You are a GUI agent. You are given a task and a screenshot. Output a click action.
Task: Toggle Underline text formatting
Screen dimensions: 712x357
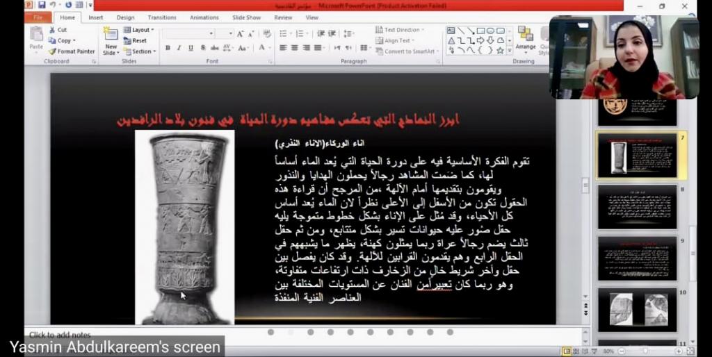pyautogui.click(x=191, y=48)
